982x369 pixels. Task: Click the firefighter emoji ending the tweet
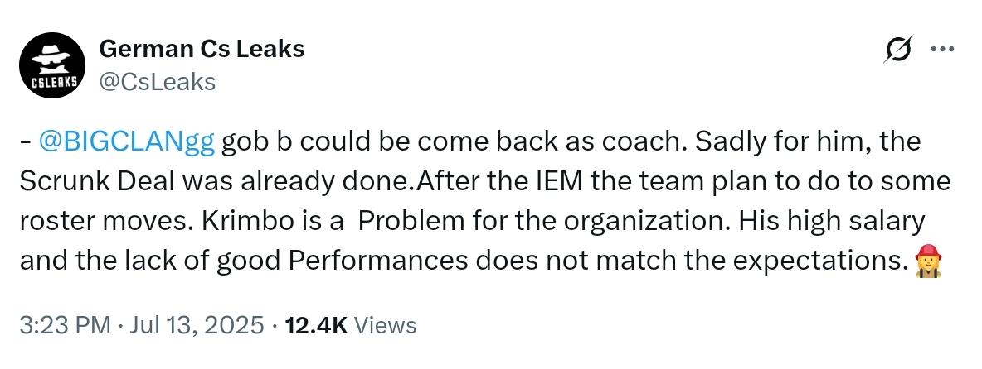(x=928, y=261)
